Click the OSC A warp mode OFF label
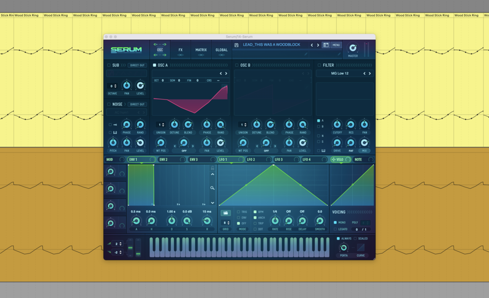Image resolution: width=489 pixels, height=298 pixels. tap(184, 151)
